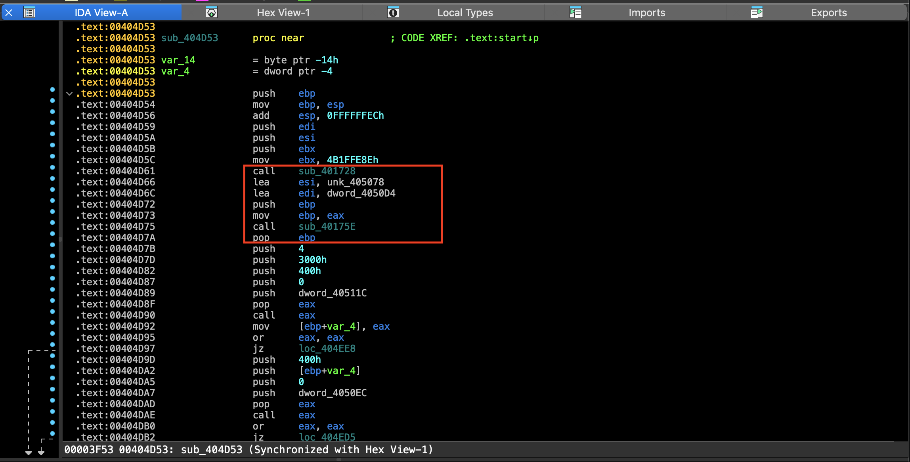Collapse the function at .text:00404D53 push ebp

point(69,94)
